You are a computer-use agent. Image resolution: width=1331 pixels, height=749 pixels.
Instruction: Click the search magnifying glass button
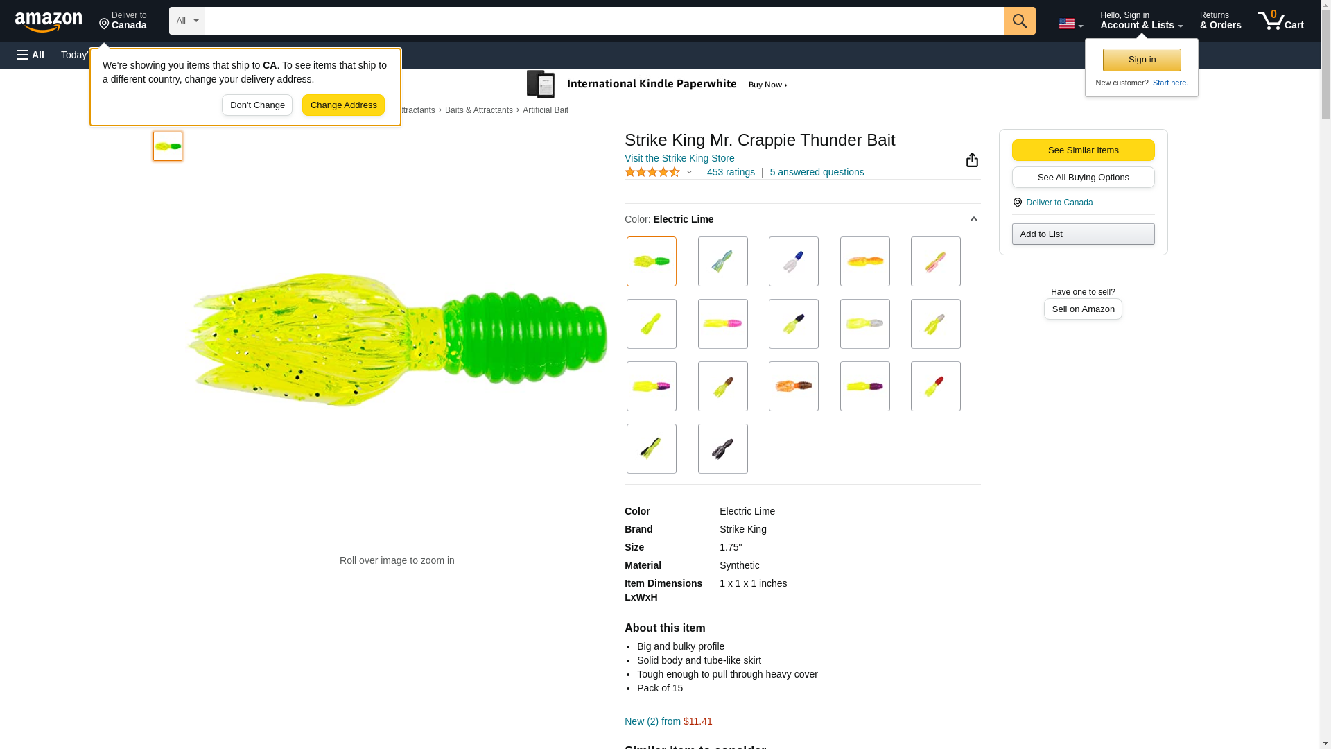(1019, 21)
